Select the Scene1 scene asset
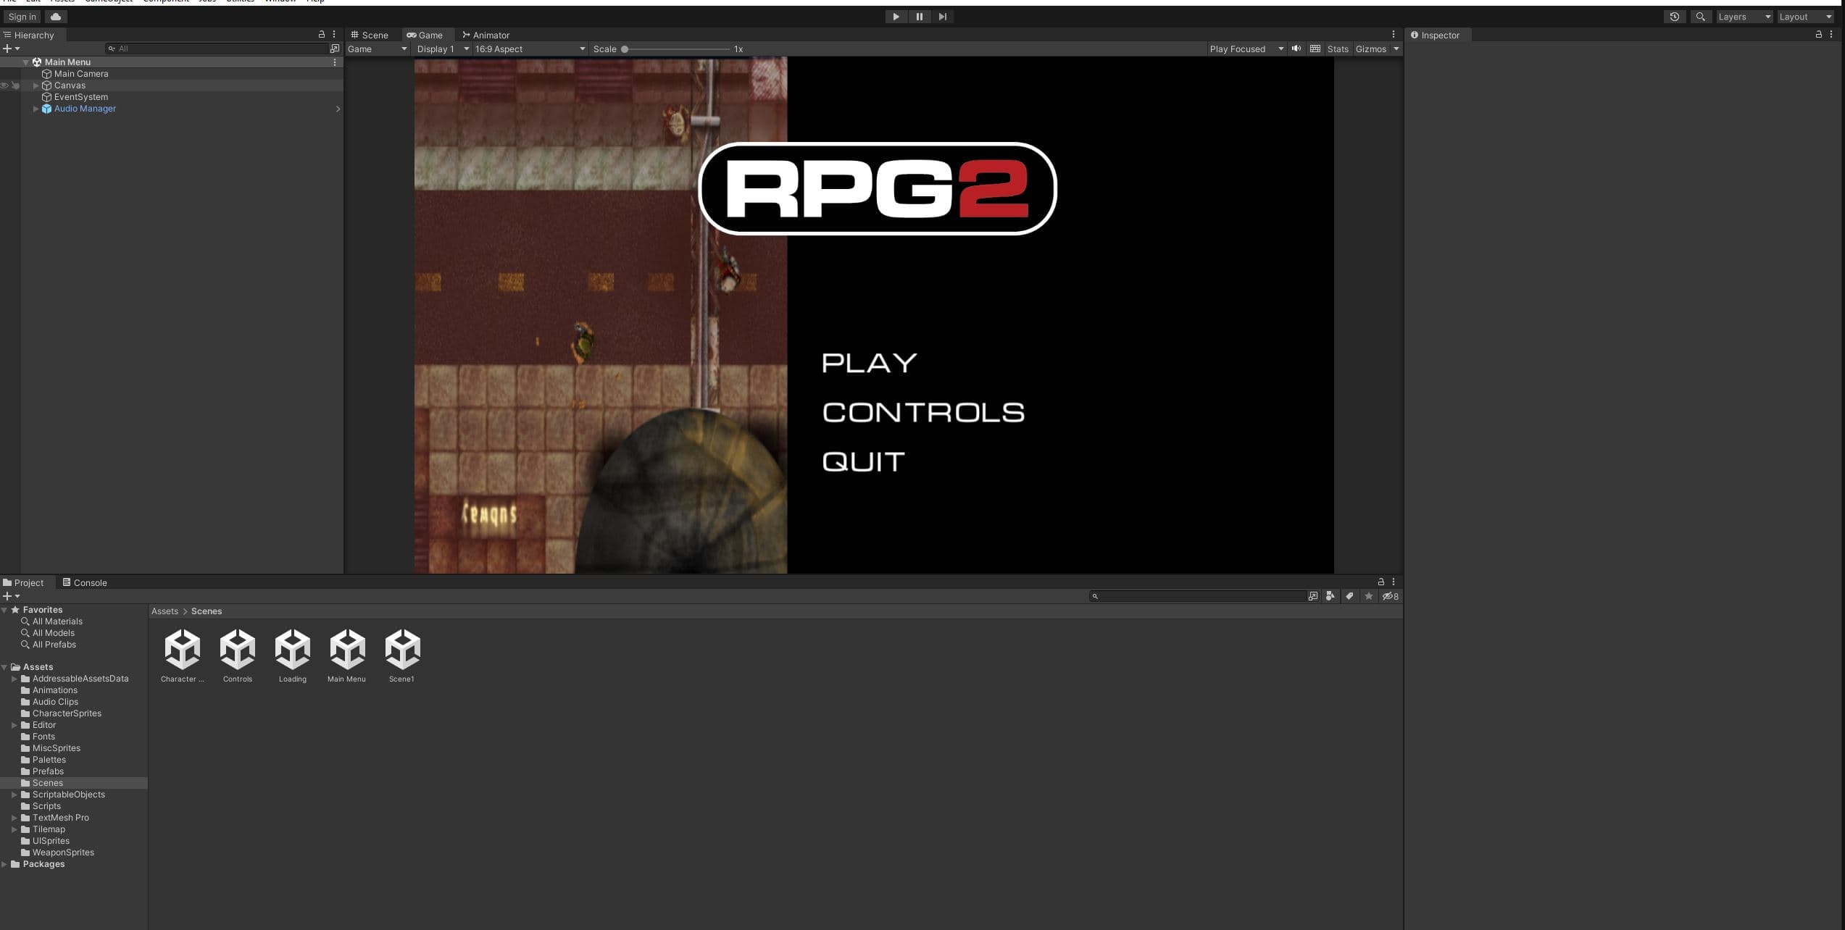This screenshot has width=1845, height=930. (x=402, y=655)
